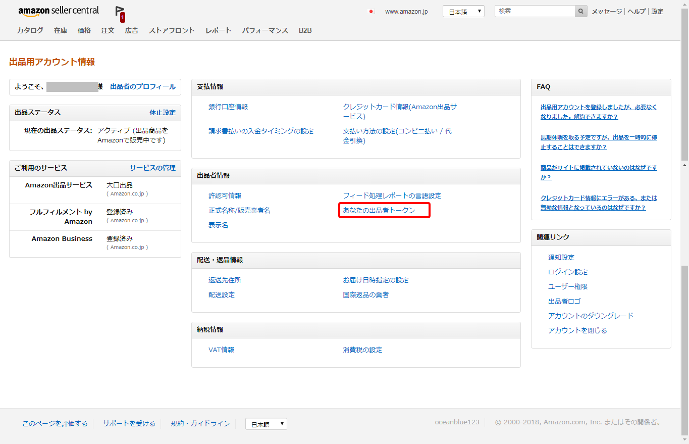Click アカウントのダウングレード link
This screenshot has width=689, height=444.
point(591,316)
